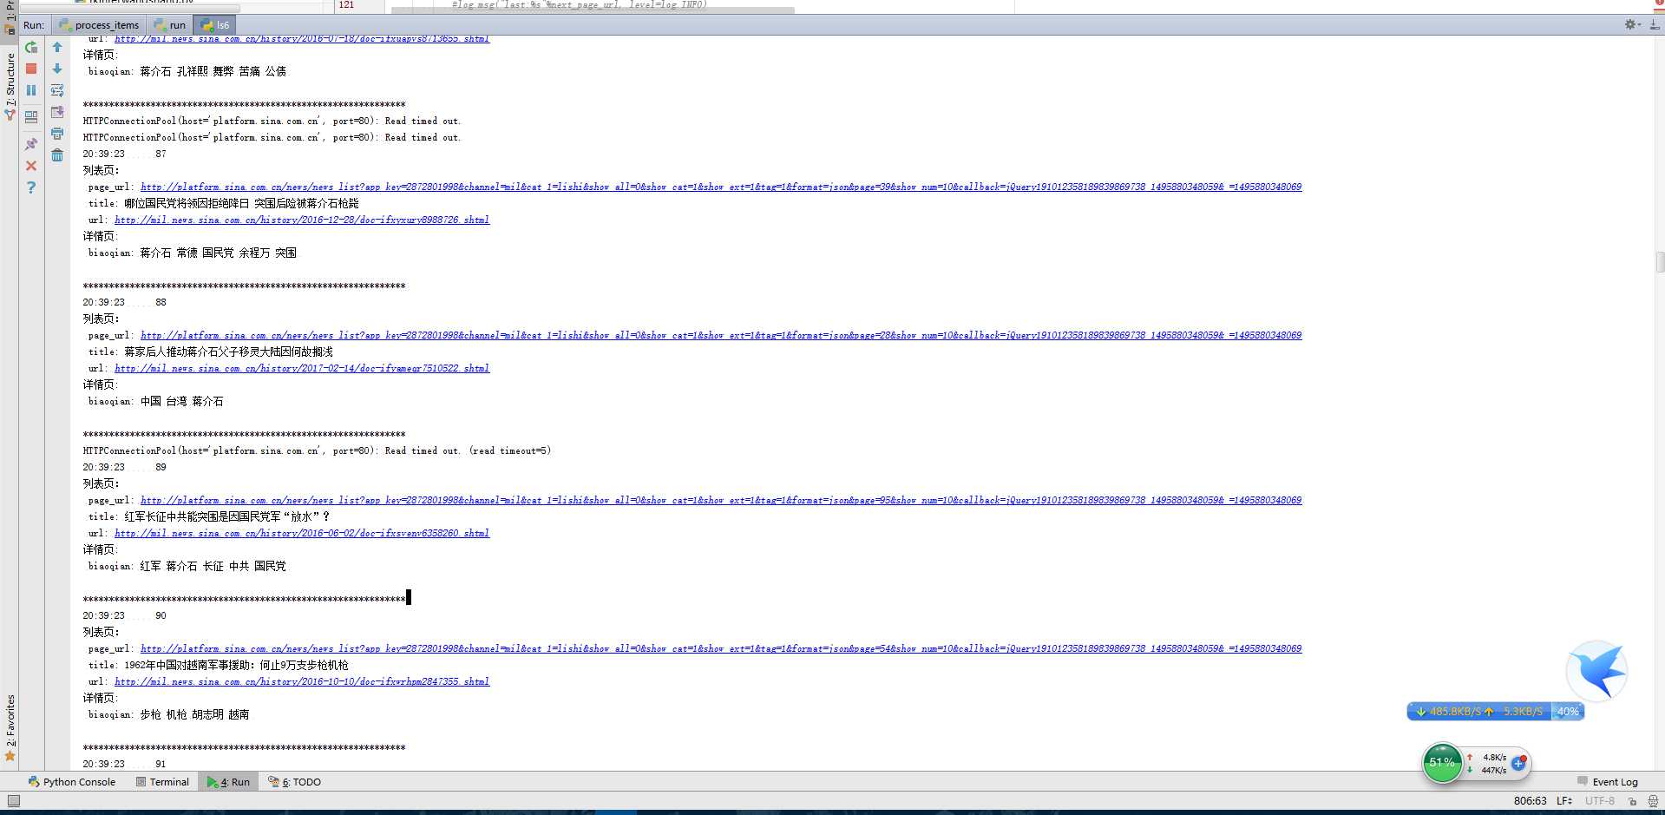
Task: Open the page_url link with page=28
Action: click(x=721, y=335)
